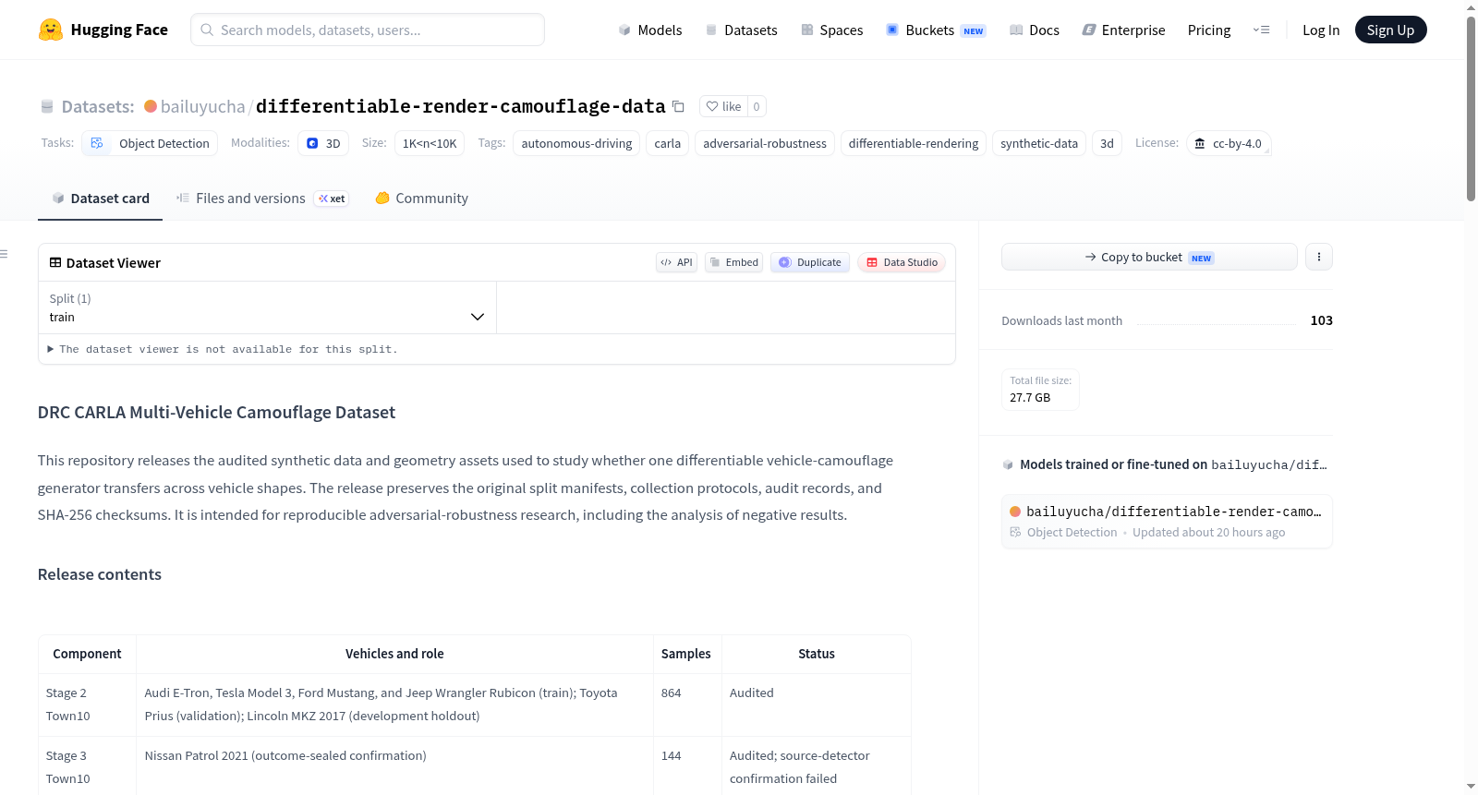Select the 1K<n<10K size tag
The image size is (1478, 795).
(430, 143)
